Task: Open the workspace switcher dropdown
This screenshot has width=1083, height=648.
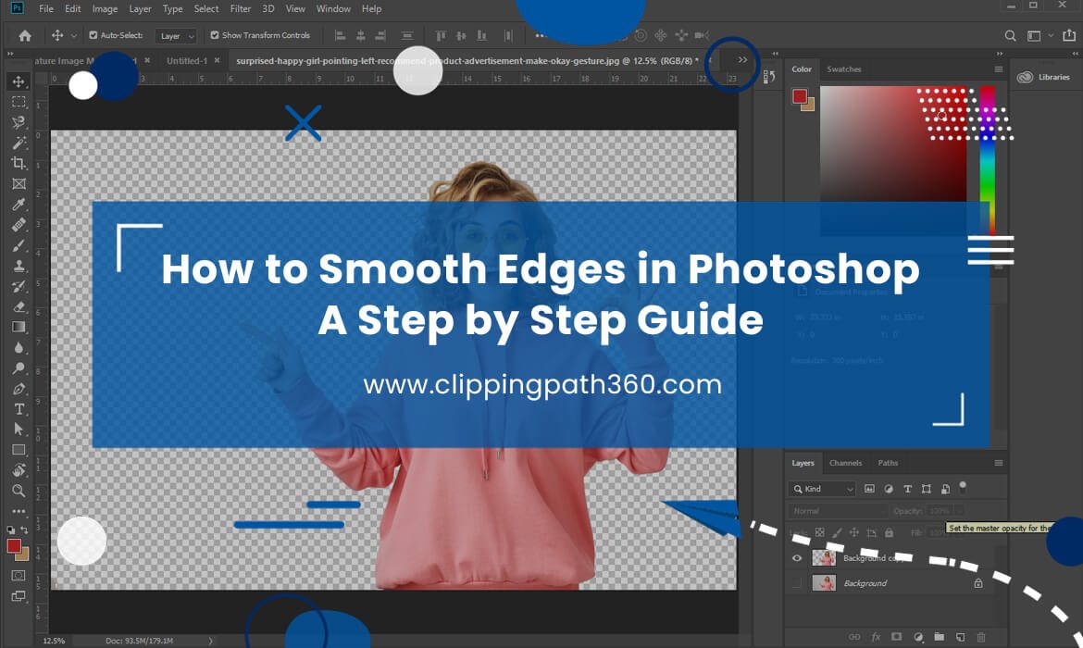Action: (x=1039, y=35)
